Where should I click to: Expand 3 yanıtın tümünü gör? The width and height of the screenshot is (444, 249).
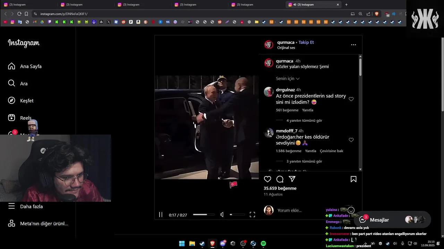pos(304,161)
